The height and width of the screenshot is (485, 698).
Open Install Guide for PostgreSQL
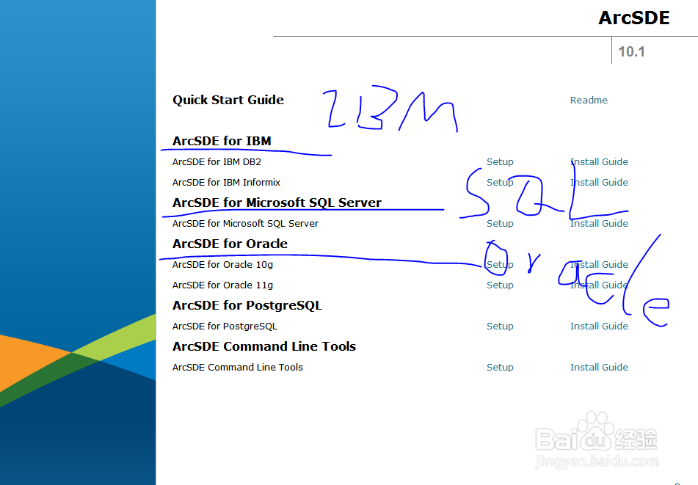point(599,327)
